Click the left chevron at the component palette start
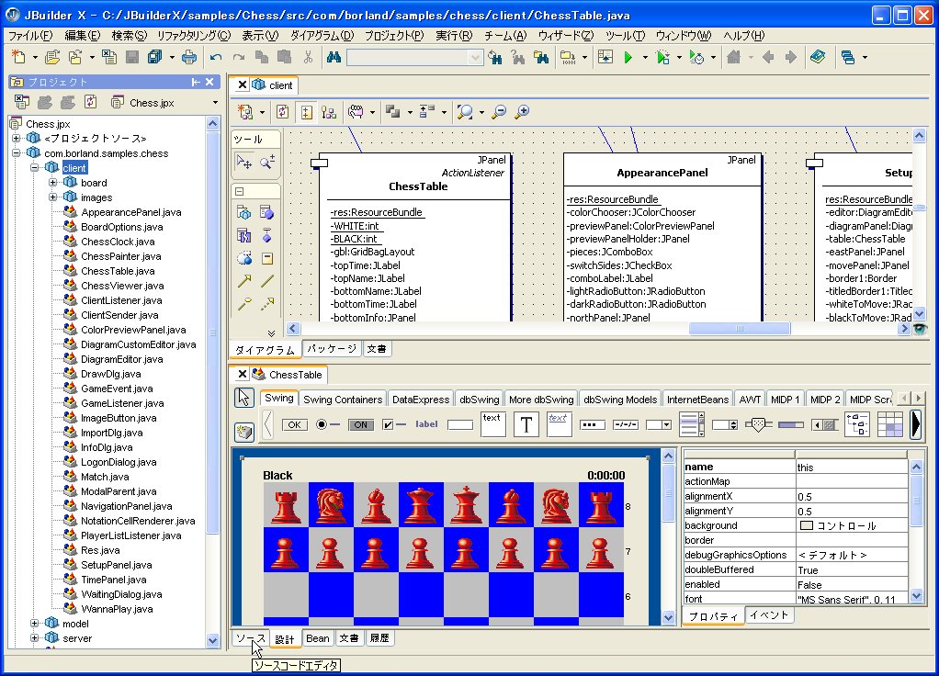The image size is (939, 676). (x=267, y=424)
